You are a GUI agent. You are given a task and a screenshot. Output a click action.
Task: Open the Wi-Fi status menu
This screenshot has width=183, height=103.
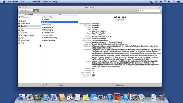point(165,1)
